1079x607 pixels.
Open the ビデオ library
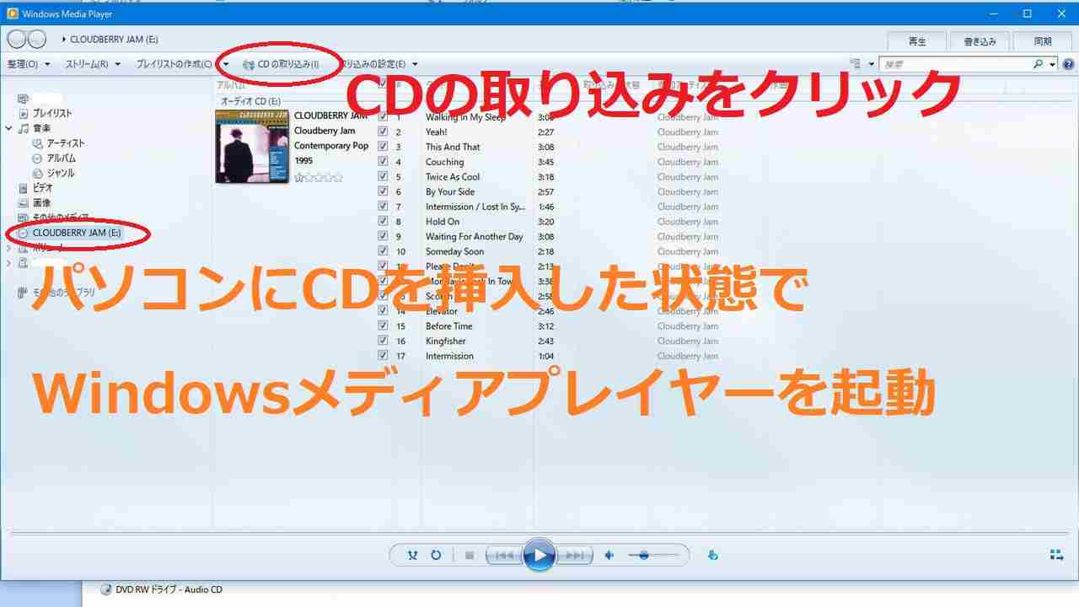[42, 188]
